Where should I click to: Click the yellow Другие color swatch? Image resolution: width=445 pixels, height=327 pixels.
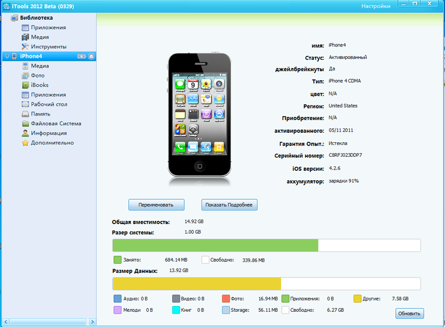(x=357, y=298)
